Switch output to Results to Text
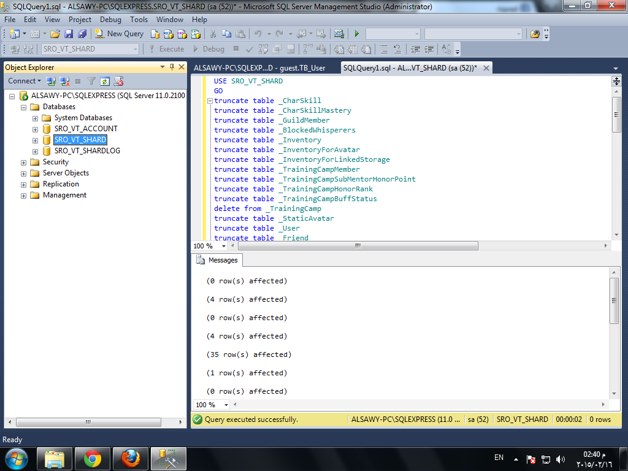This screenshot has width=628, height=471. [339, 49]
